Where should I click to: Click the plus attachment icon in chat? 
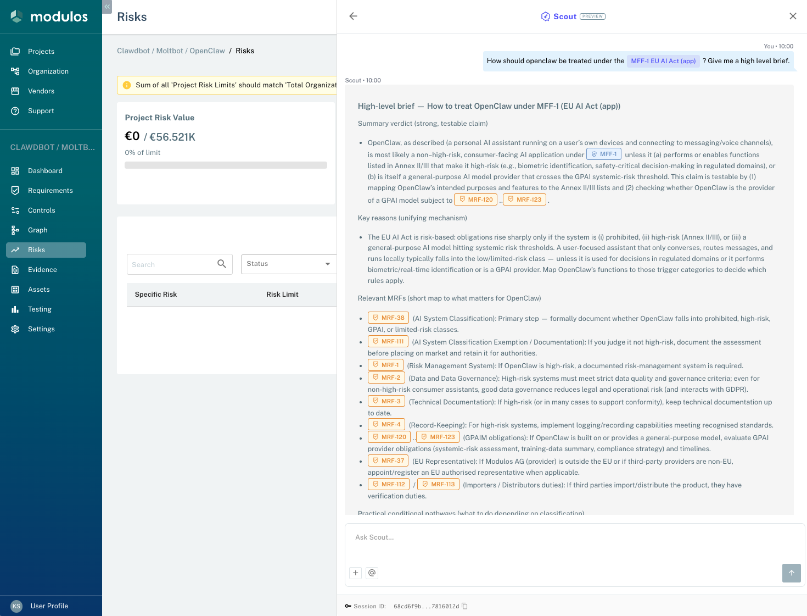pos(356,573)
